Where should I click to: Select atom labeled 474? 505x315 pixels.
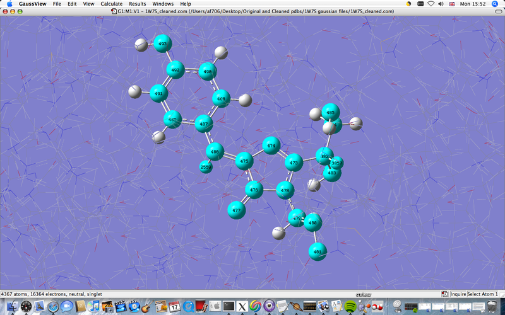tap(271, 146)
